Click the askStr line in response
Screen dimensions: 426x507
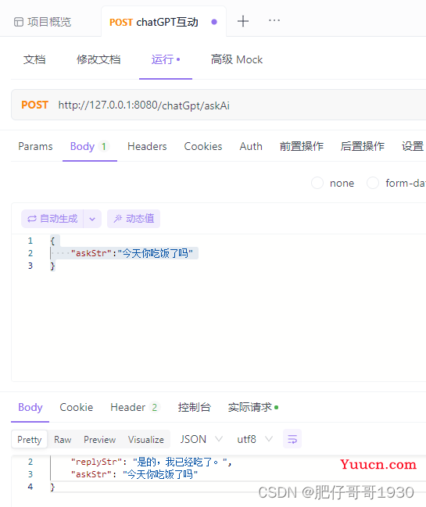(x=134, y=474)
